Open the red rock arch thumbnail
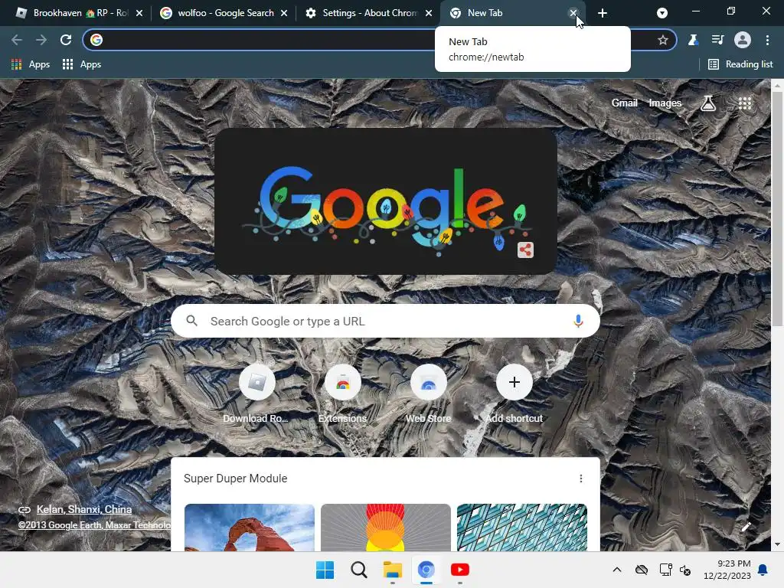The image size is (784, 588). [250, 528]
